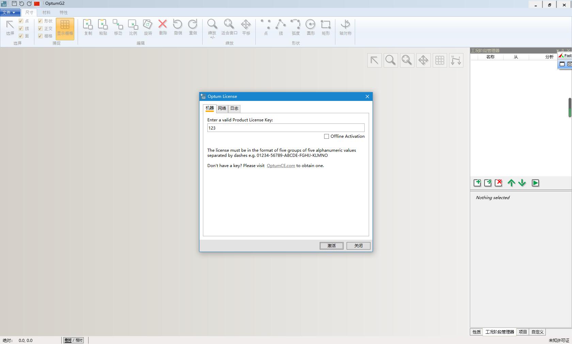Choose the 旋转 rotate tool

pos(148,27)
